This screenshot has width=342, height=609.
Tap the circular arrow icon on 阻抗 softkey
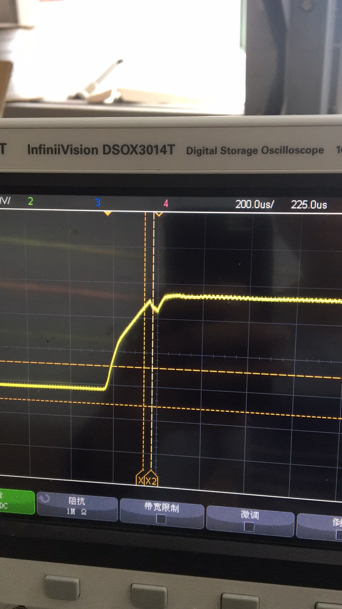(44, 499)
